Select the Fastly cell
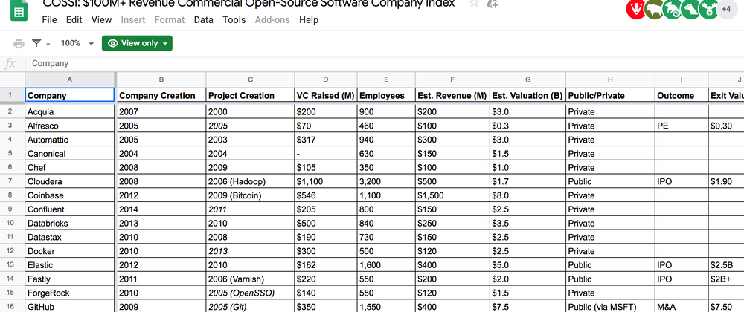744x312 pixels. coord(70,279)
